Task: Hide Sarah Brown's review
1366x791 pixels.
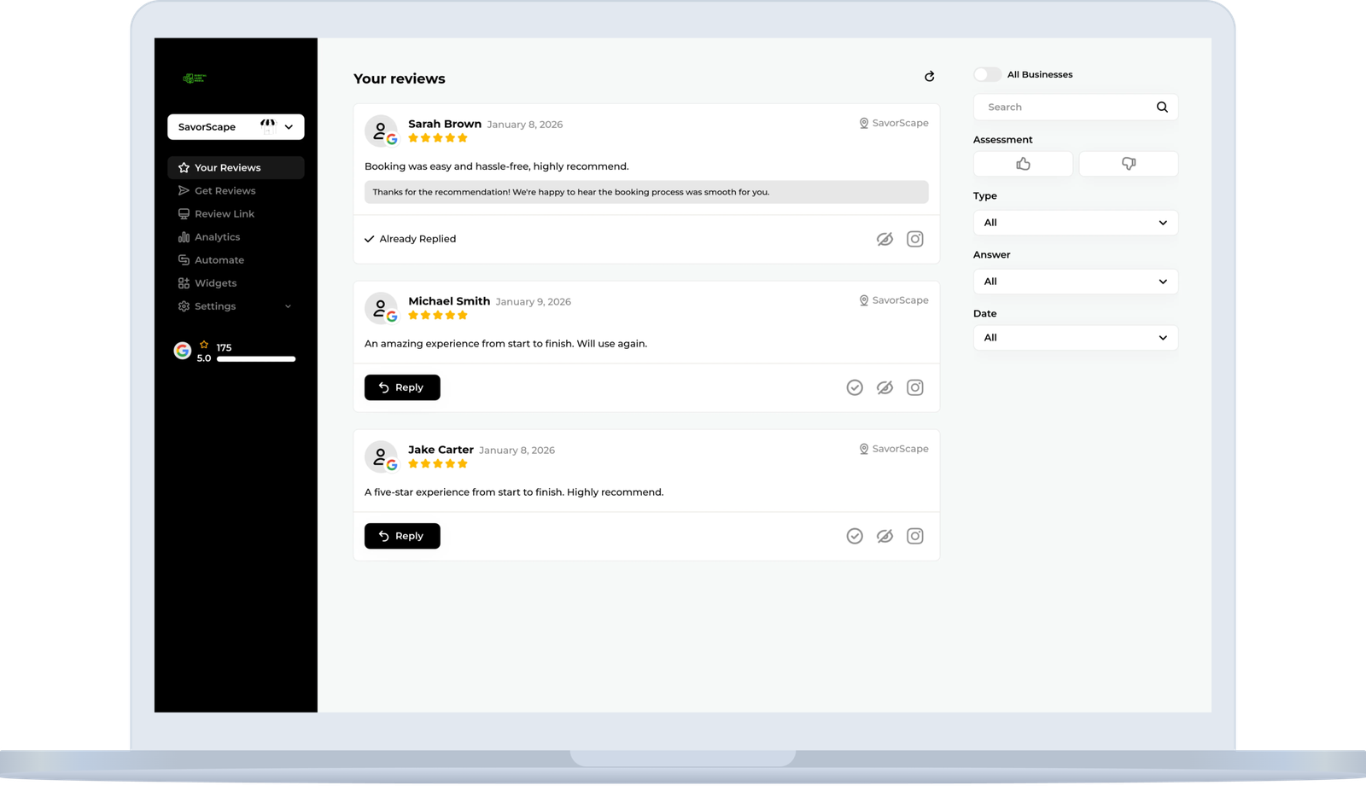Action: click(884, 239)
